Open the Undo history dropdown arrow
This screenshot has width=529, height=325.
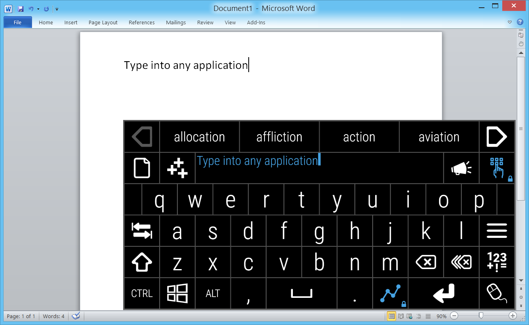click(38, 9)
